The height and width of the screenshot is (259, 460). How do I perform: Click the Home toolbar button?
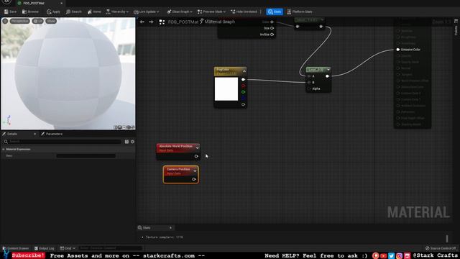(x=94, y=12)
